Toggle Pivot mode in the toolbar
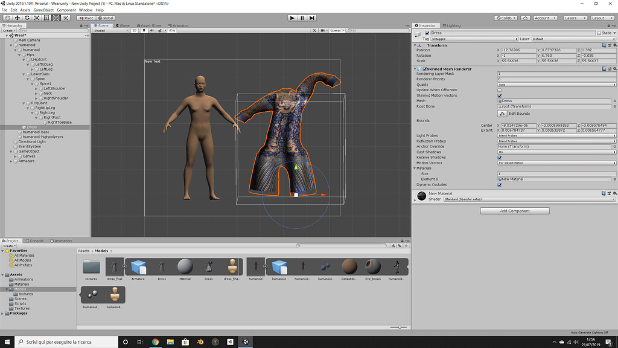Image resolution: width=618 pixels, height=348 pixels. pyautogui.click(x=85, y=18)
